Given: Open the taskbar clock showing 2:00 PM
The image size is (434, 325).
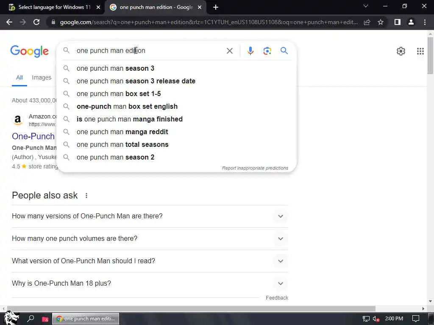Looking at the screenshot, I should click(x=394, y=319).
